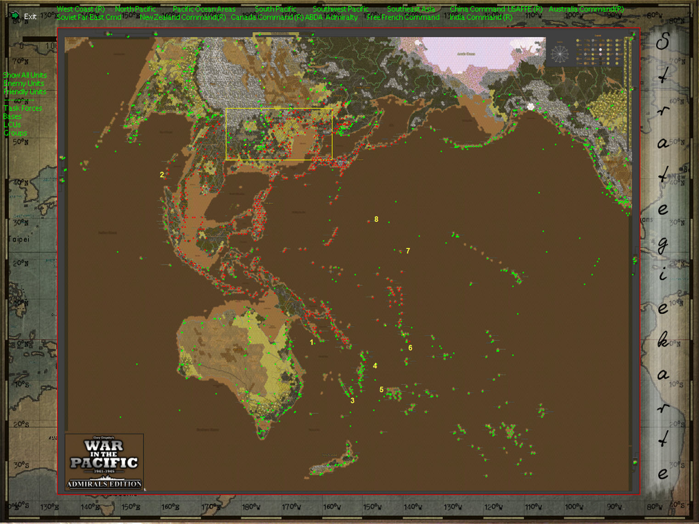This screenshot has width=699, height=524.
Task: Filter map by West Coast (R) command
Action: 81,9
